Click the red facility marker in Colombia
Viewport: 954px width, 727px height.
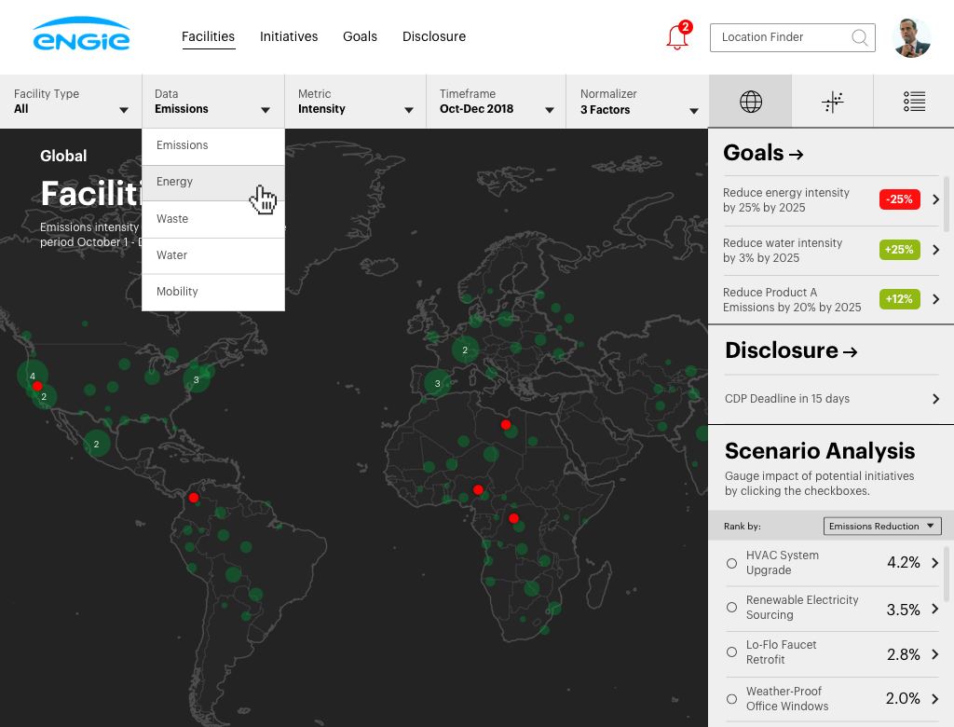[193, 497]
